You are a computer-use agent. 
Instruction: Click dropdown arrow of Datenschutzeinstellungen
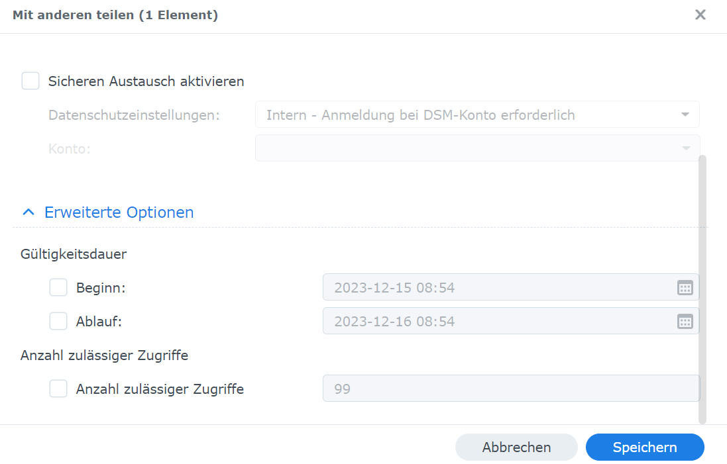(685, 115)
